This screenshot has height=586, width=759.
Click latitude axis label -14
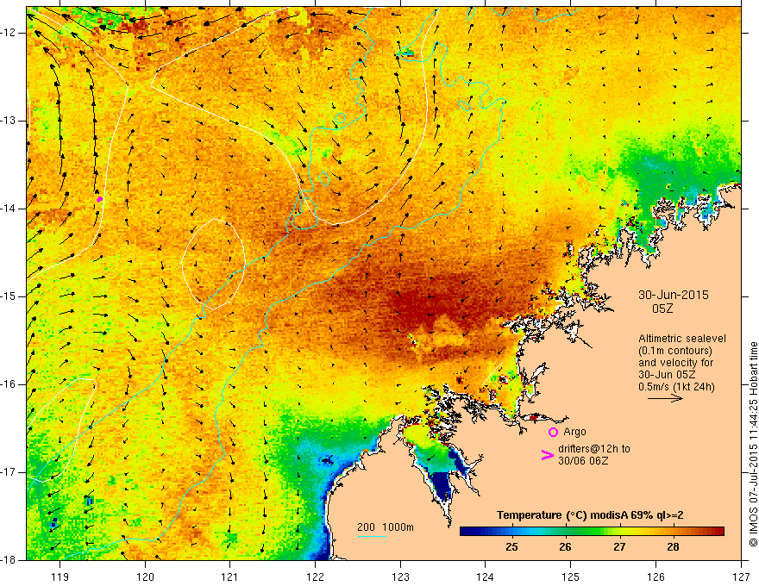(9, 209)
